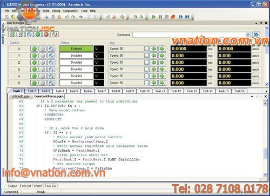Open the Debug menu

tap(56, 11)
